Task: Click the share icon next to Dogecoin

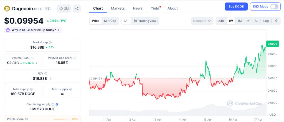Action: [77, 9]
